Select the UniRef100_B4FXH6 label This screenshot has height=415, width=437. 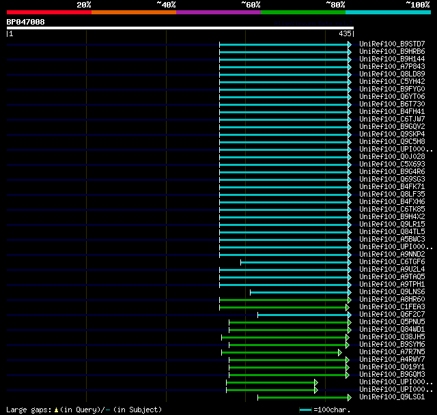tap(392, 202)
